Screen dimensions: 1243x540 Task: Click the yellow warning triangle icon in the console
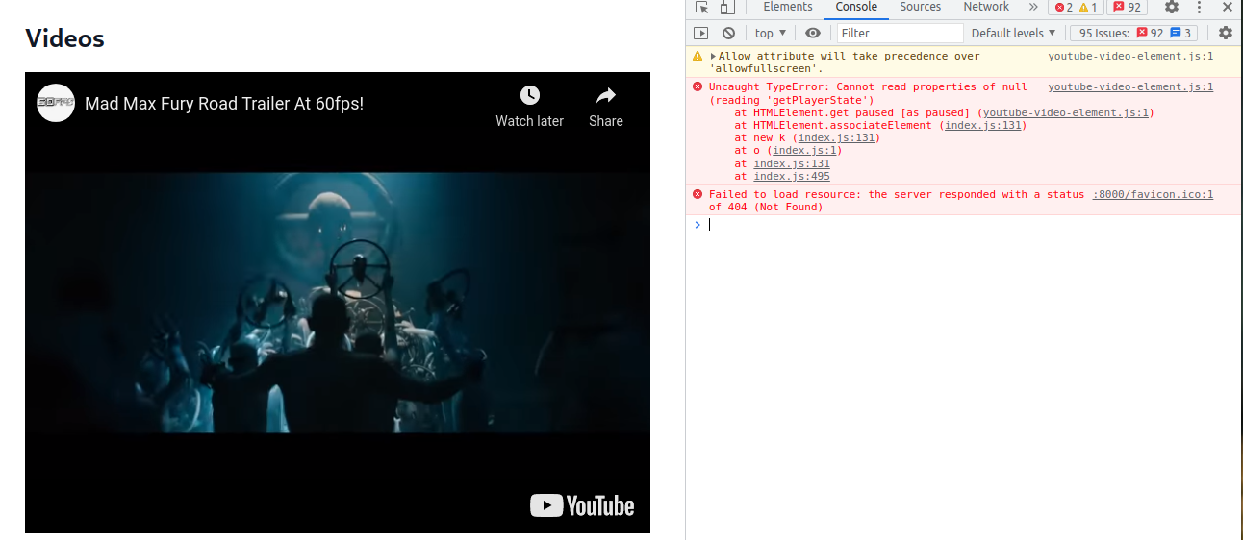(698, 57)
